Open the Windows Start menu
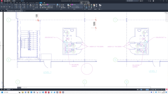The width and height of the screenshot is (168, 94). [2, 92]
